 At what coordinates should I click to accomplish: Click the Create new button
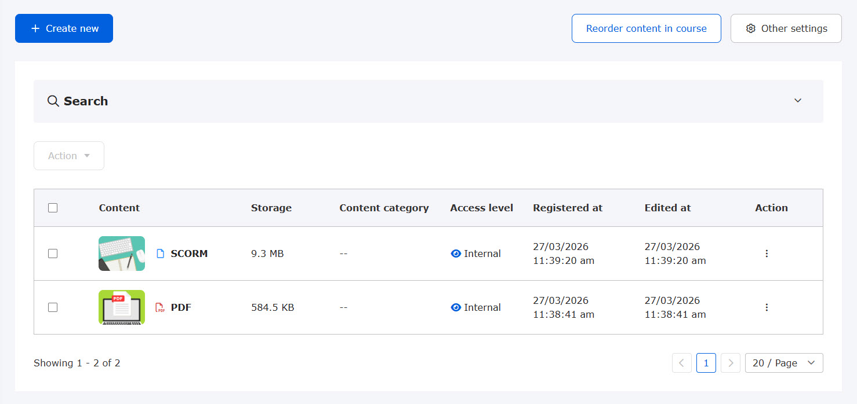pos(64,28)
